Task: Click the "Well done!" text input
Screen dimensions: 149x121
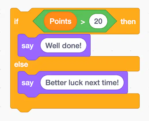Action: pos(64,45)
